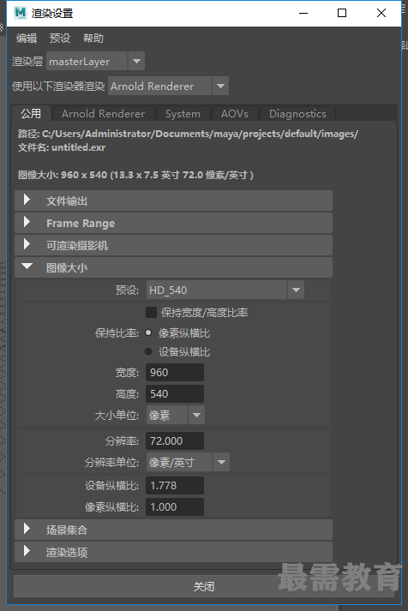Open the Arnold Renderer selection dropdown
This screenshot has height=611, width=408.
(x=168, y=86)
